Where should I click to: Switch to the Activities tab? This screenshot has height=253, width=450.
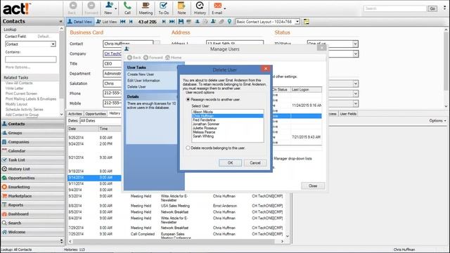coord(75,114)
